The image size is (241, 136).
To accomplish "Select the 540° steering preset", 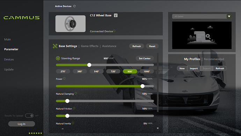I will (96, 71).
